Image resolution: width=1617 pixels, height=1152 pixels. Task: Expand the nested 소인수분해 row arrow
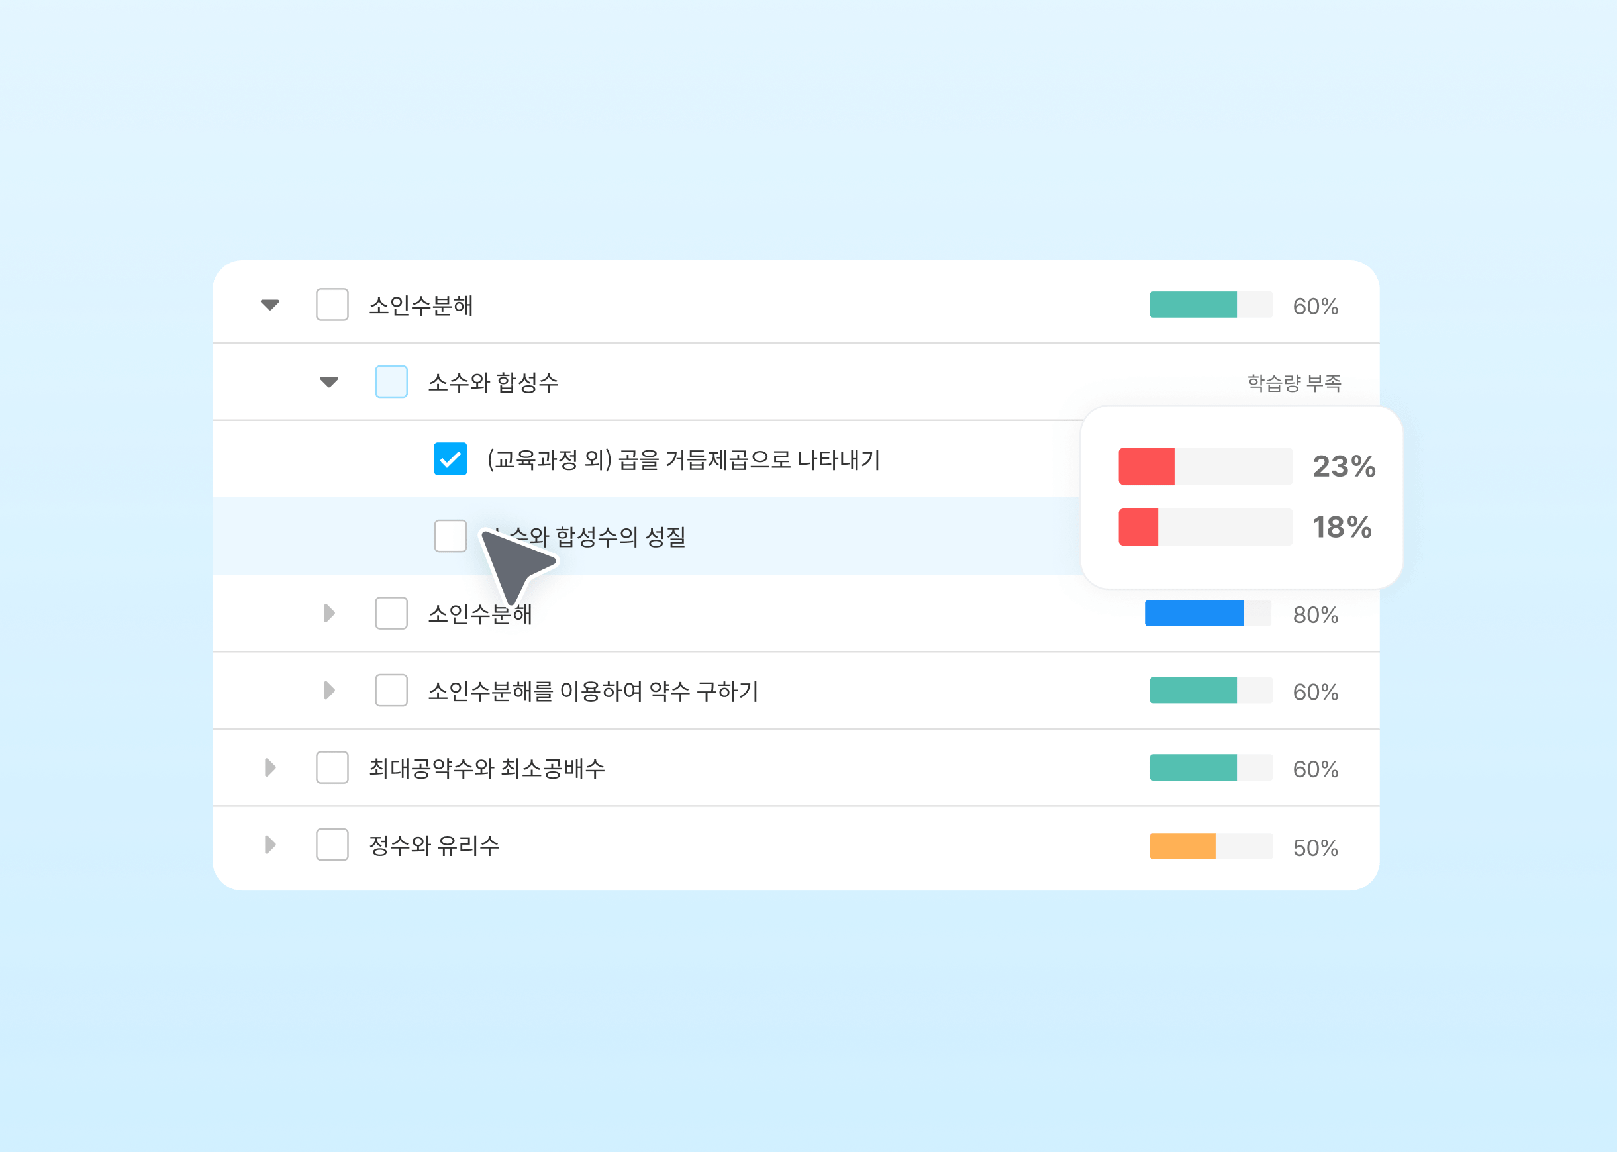(x=328, y=614)
